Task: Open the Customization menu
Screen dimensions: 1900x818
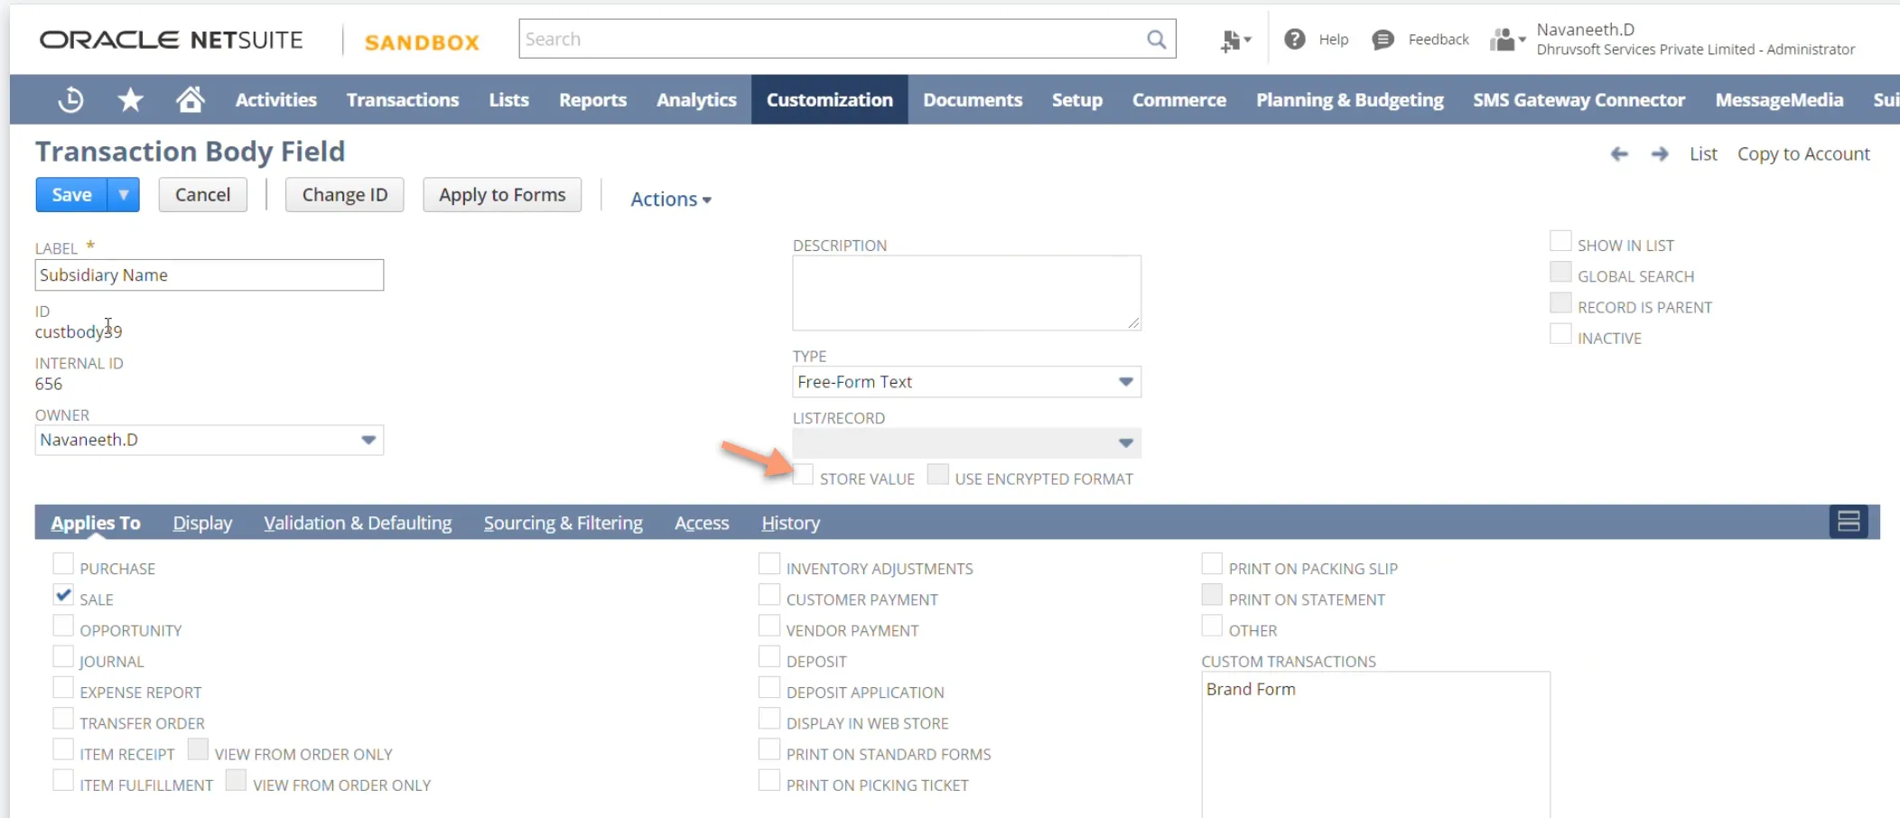Action: [830, 99]
